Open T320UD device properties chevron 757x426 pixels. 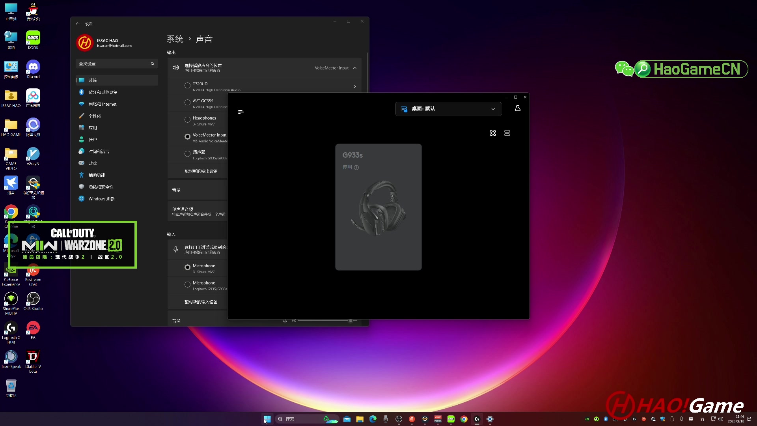[354, 87]
